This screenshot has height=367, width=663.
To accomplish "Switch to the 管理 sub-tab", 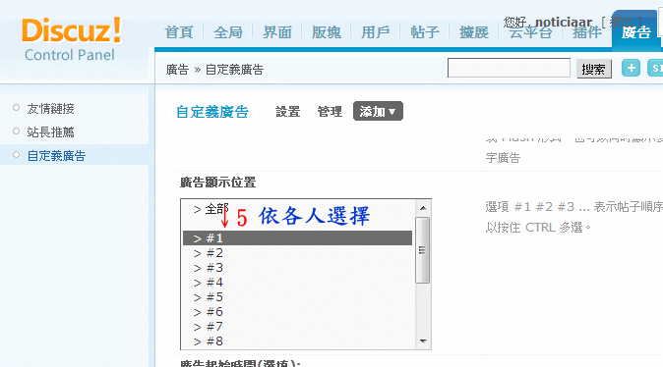I will [x=330, y=112].
